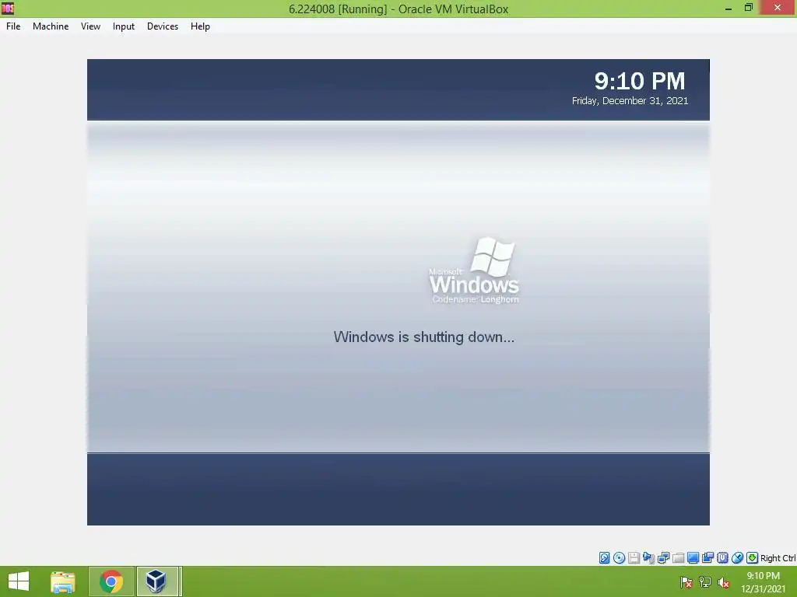
Task: Click the shared folders status icon
Action: [x=678, y=558]
